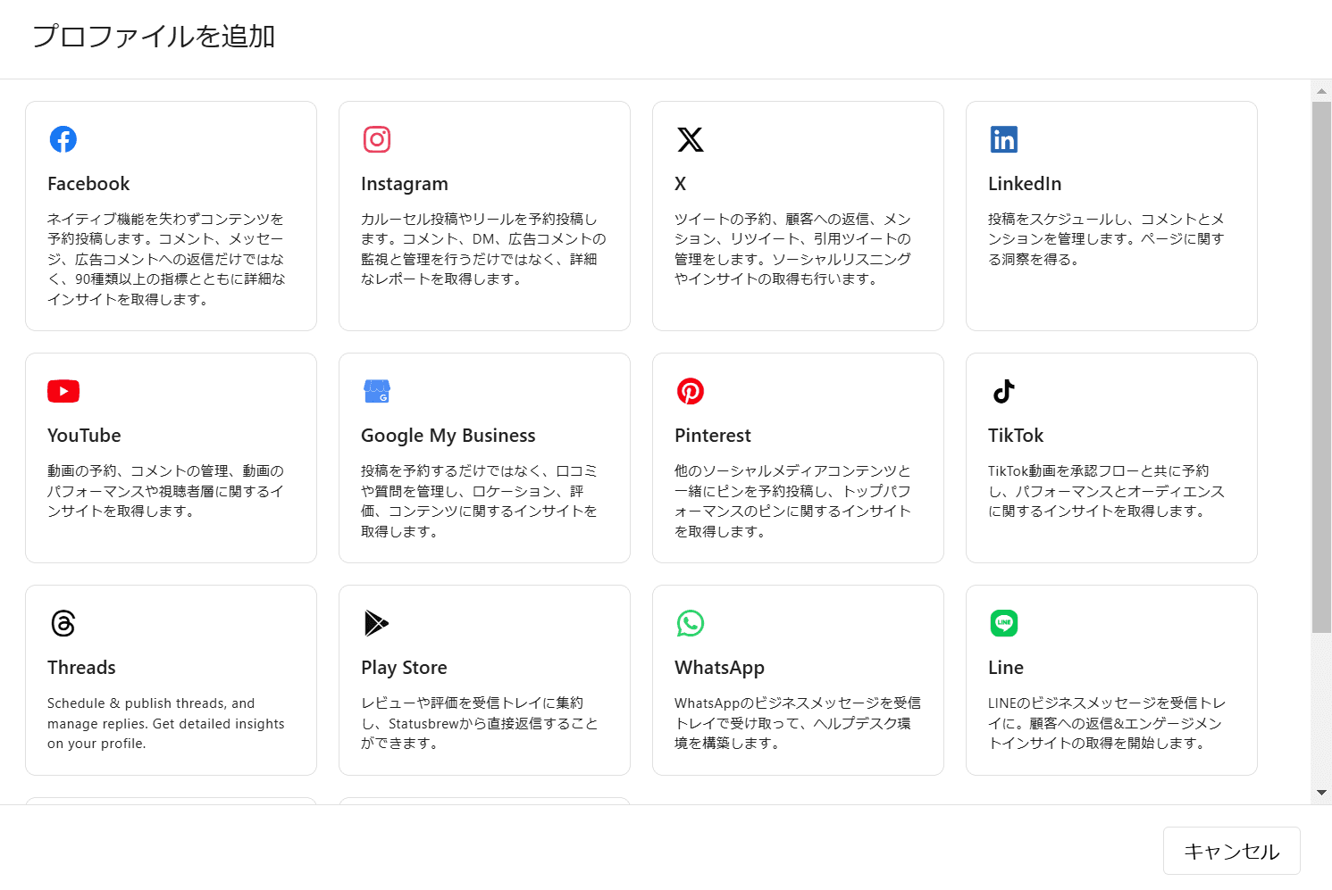Click the Google My Business heading

click(x=448, y=436)
